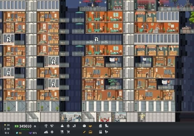Open the apartments house category
Viewport: 194px width, 136px height.
[x=68, y=126]
